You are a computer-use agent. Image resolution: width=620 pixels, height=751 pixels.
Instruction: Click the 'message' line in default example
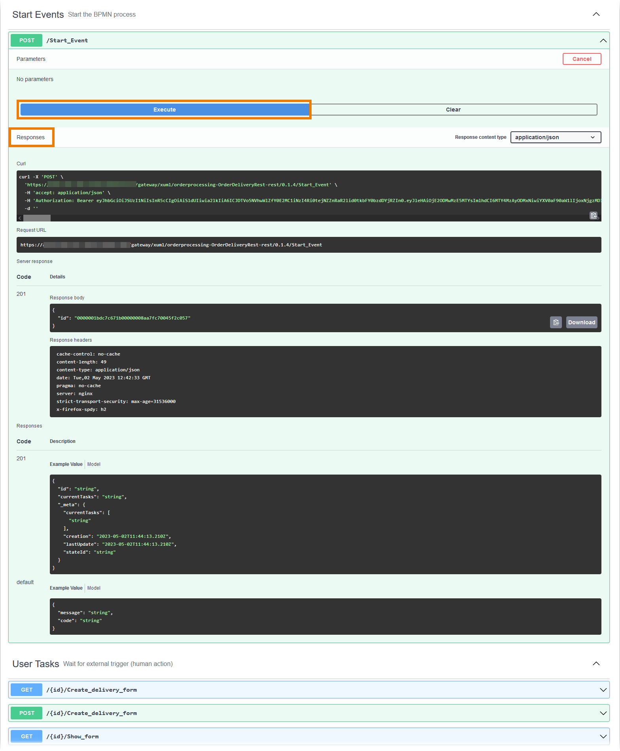[x=85, y=613]
